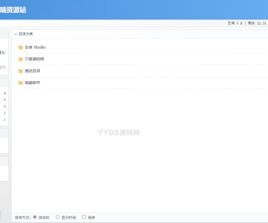This screenshot has height=223, width=268.
Task: Open the 电脑软件 folder name
Action: (x=32, y=83)
